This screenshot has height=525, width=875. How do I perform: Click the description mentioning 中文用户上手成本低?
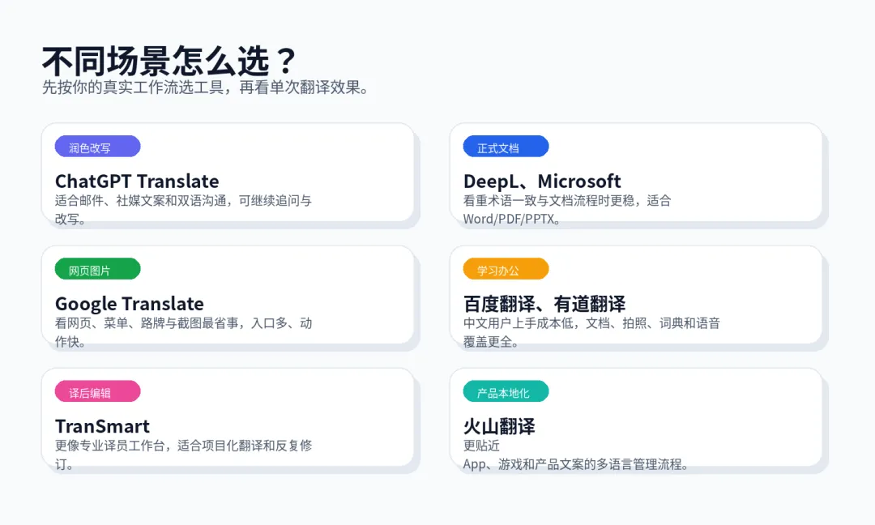coord(591,332)
